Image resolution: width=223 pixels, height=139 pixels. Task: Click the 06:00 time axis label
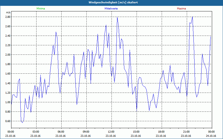click(61, 132)
